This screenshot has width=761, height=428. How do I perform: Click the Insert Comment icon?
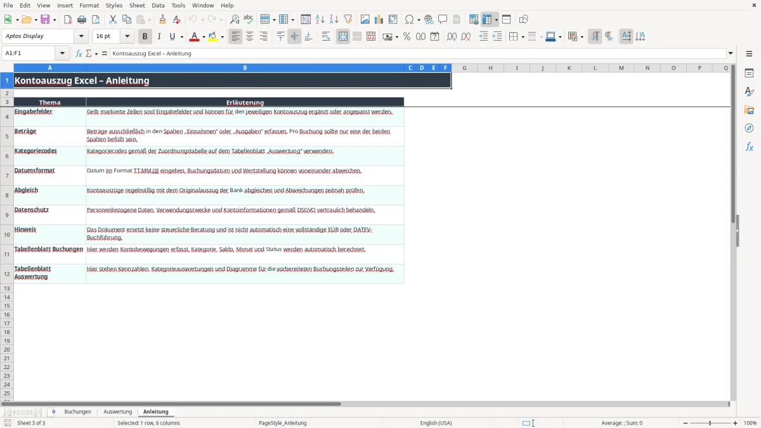pyautogui.click(x=443, y=20)
